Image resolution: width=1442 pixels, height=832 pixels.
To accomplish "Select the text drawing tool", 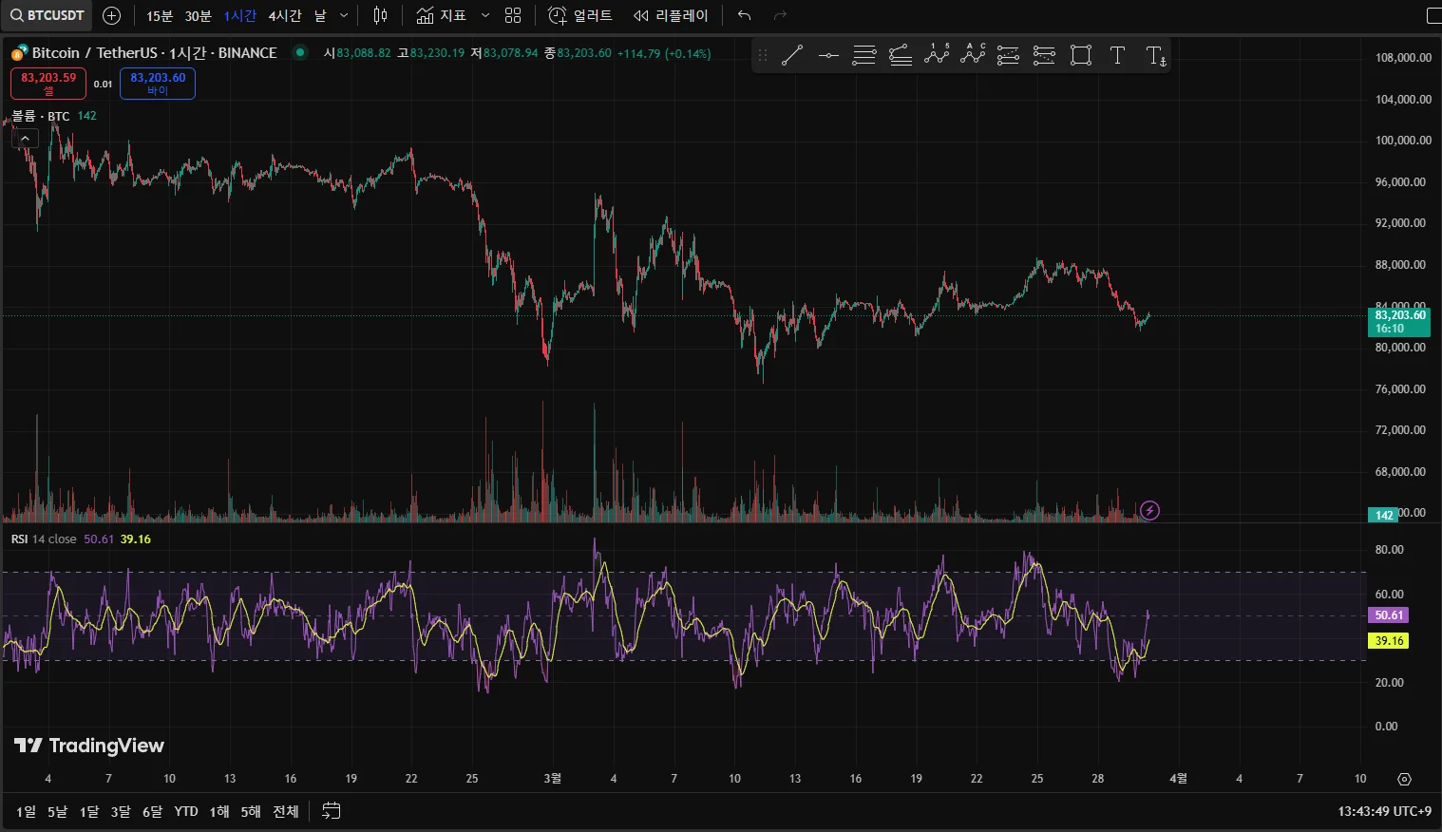I will [x=1117, y=55].
